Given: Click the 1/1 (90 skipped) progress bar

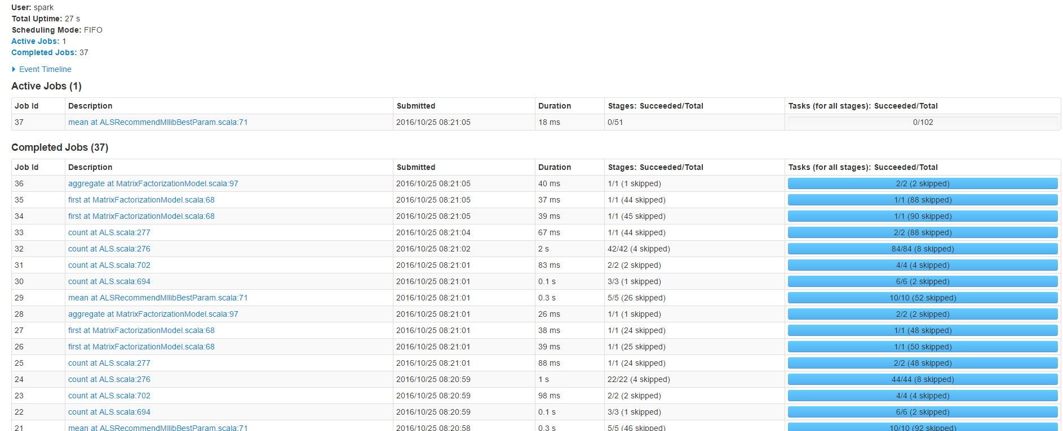Looking at the screenshot, I should pyautogui.click(x=923, y=216).
